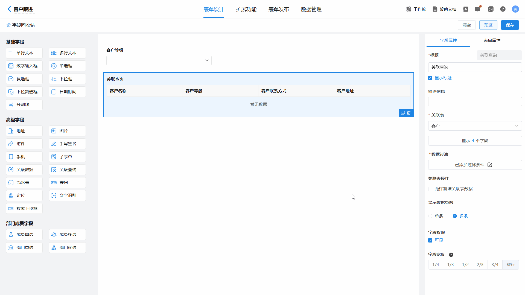Select the 单条 radio option
Screen dimensions: 525x295
click(430, 216)
